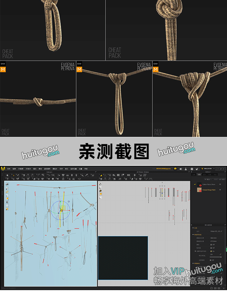Screen dimensions: 227x291
Task: Tick the 'Off' checkbox below the slider
Action: 211,260
